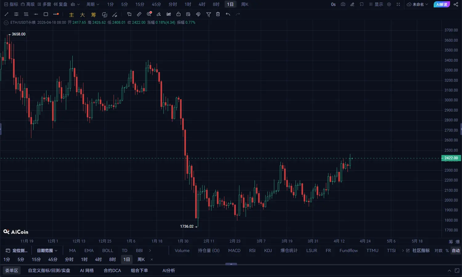Take a chart screenshot with camera icon
This screenshot has width=462, height=277.
point(343,4)
